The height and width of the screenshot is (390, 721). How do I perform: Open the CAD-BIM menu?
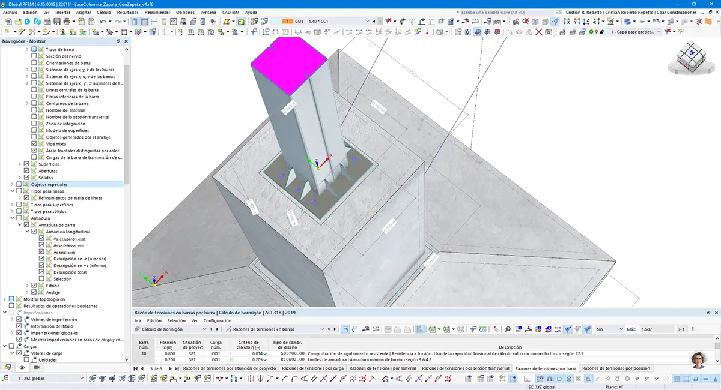point(230,12)
